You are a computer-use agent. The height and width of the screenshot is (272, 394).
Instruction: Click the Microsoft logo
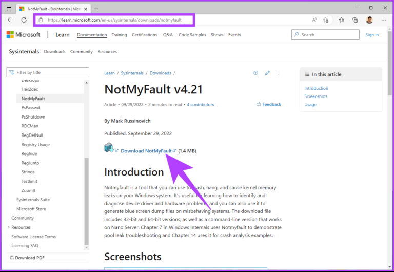[24, 35]
